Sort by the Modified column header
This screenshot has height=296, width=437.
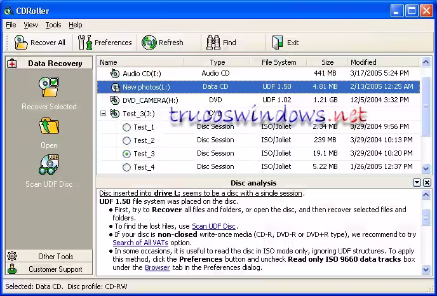point(384,62)
